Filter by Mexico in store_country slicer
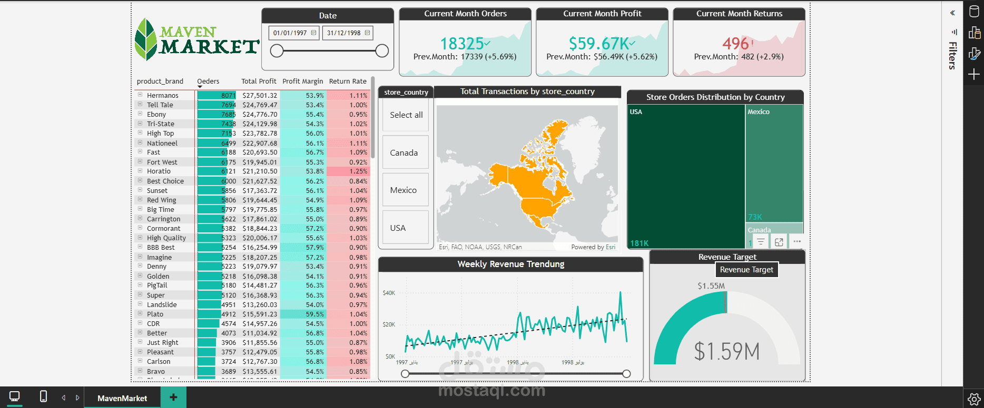This screenshot has height=408, width=984. coord(406,190)
